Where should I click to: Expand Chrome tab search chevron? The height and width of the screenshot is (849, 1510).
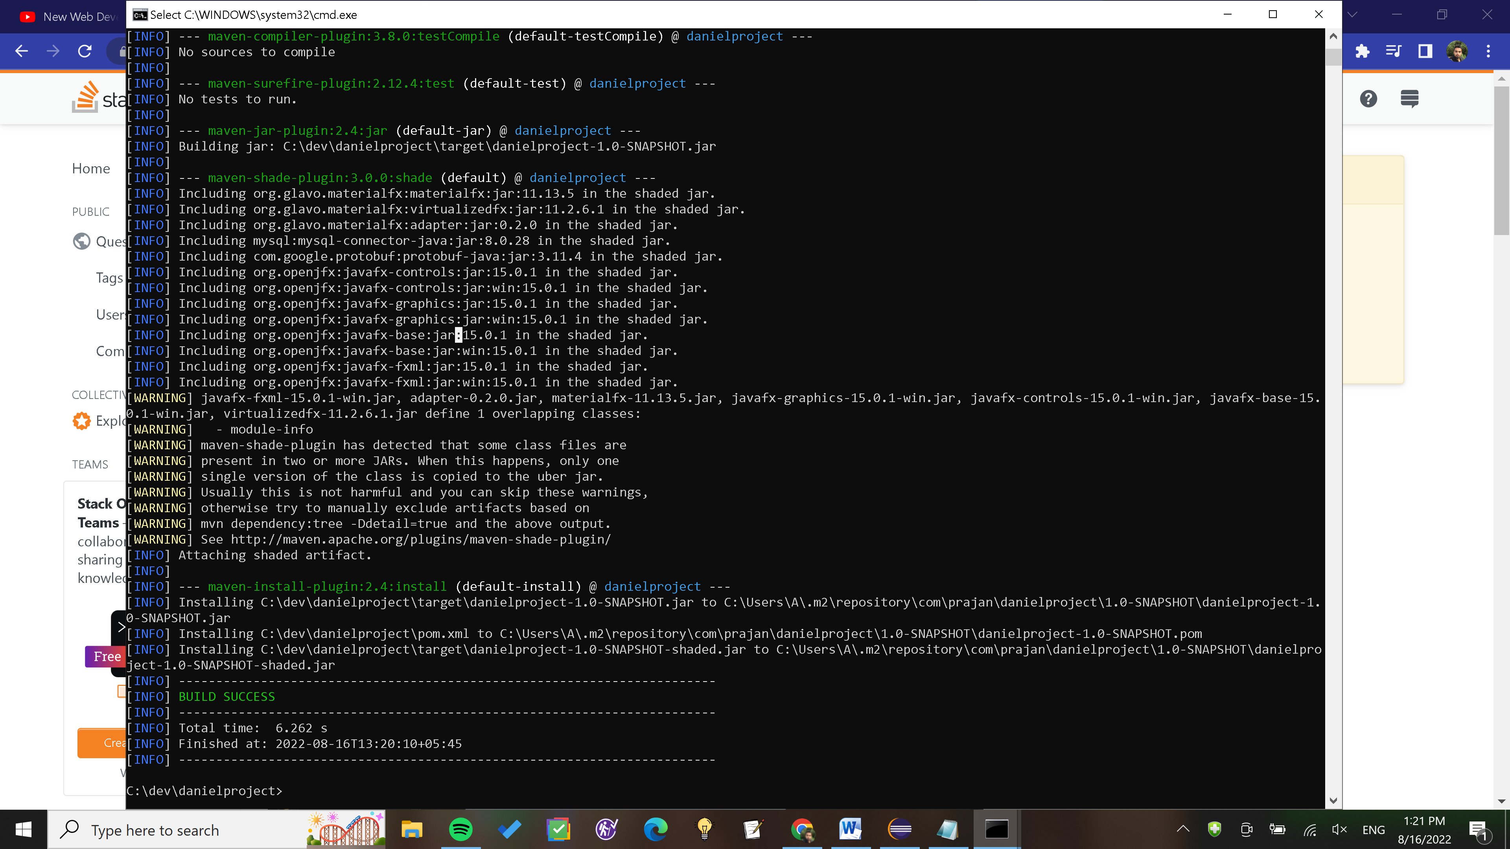(x=1352, y=15)
